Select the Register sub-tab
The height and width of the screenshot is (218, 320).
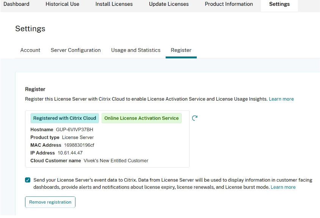tap(181, 50)
